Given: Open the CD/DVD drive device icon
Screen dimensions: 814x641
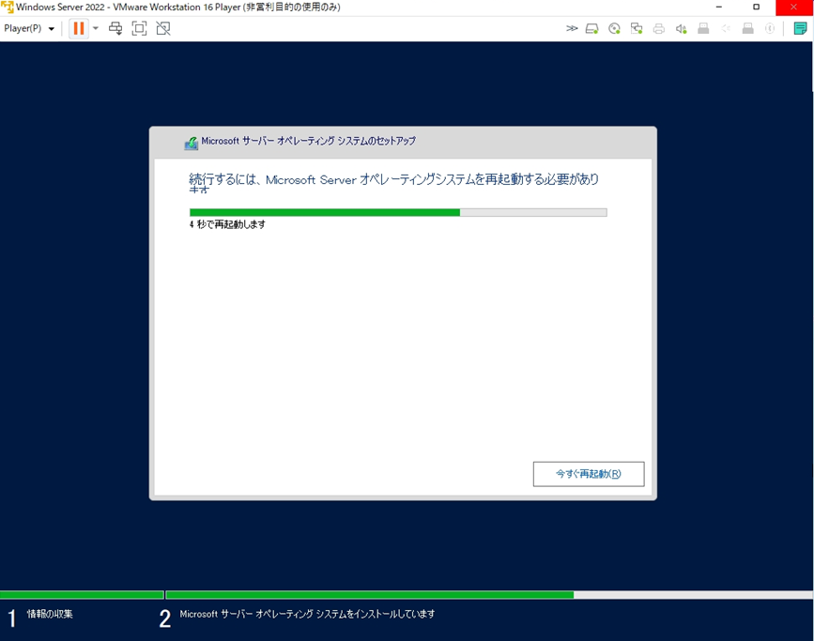Looking at the screenshot, I should point(614,28).
